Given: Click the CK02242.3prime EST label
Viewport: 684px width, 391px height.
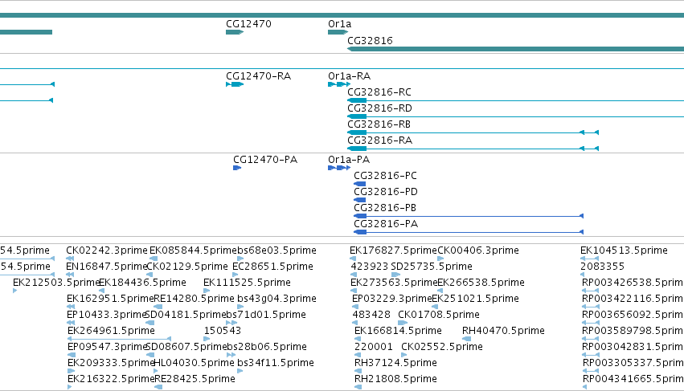Looking at the screenshot, I should pos(107,250).
